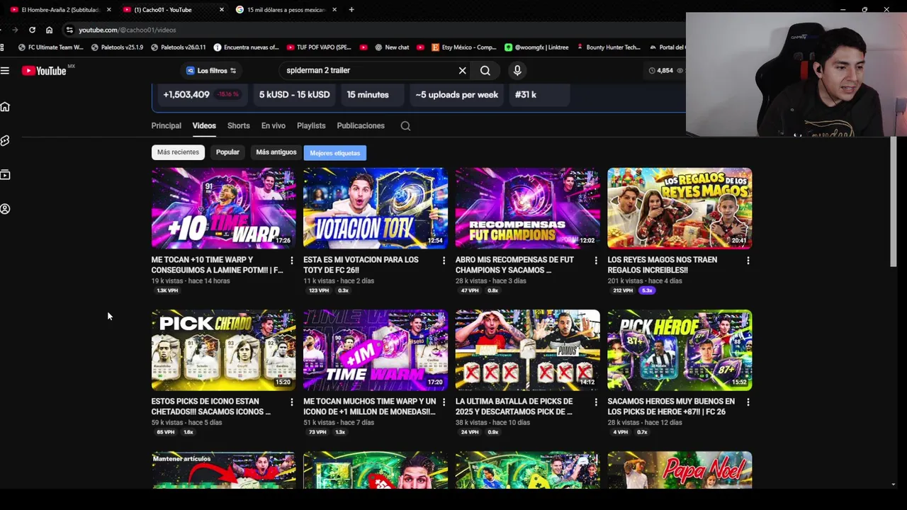Select the Videos channel tab
The height and width of the screenshot is (510, 907).
tap(204, 125)
